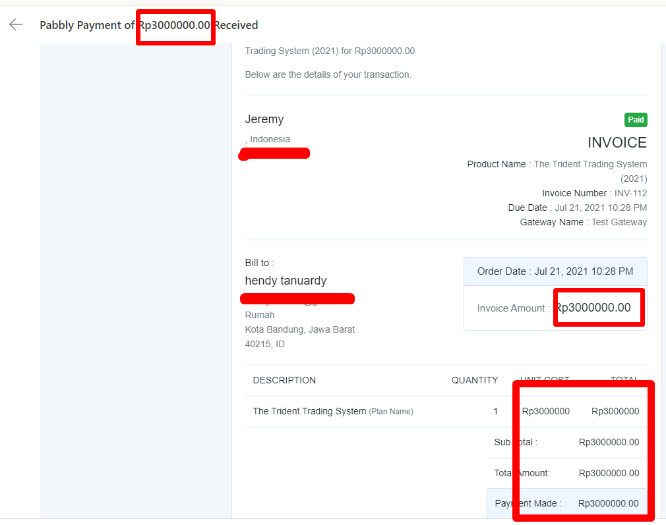Viewport: 666px width, 525px height.
Task: Select the Test Gateway name text
Action: click(x=619, y=222)
